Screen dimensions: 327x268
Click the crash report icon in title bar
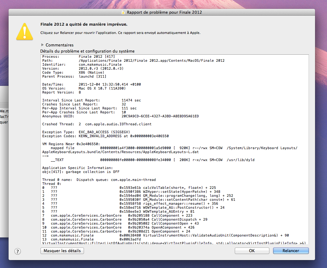123,12
